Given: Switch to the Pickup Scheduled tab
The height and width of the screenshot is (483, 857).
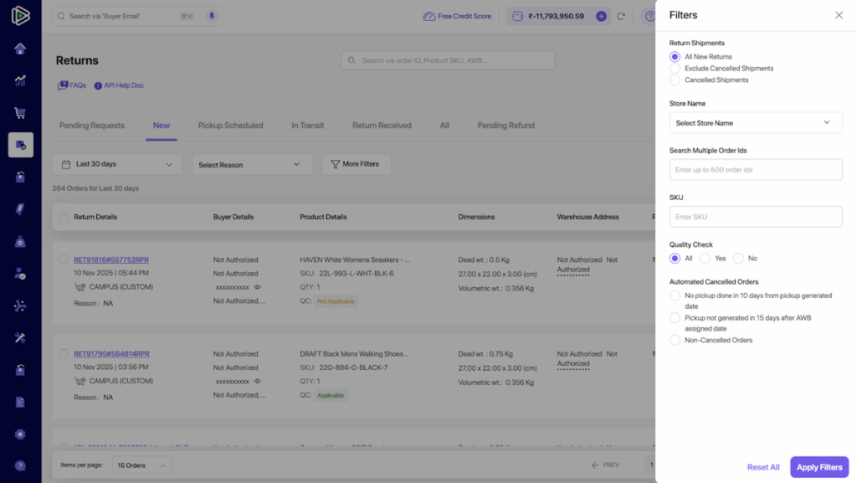Looking at the screenshot, I should [x=230, y=126].
